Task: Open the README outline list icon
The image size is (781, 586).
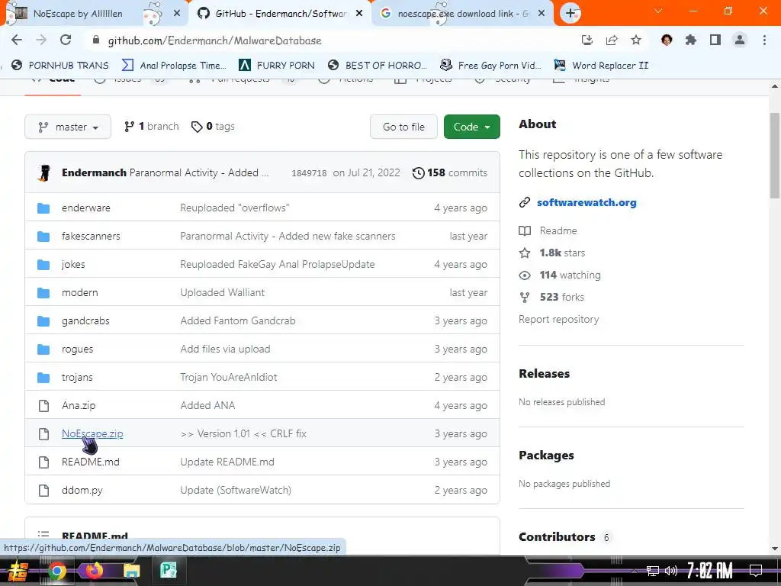Action: 43,535
